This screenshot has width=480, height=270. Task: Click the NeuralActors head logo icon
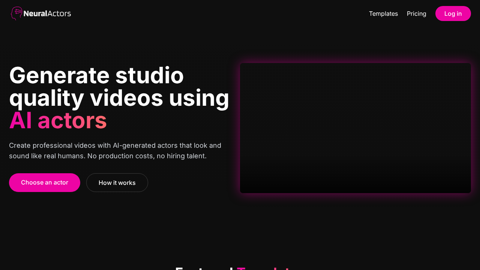16,13
